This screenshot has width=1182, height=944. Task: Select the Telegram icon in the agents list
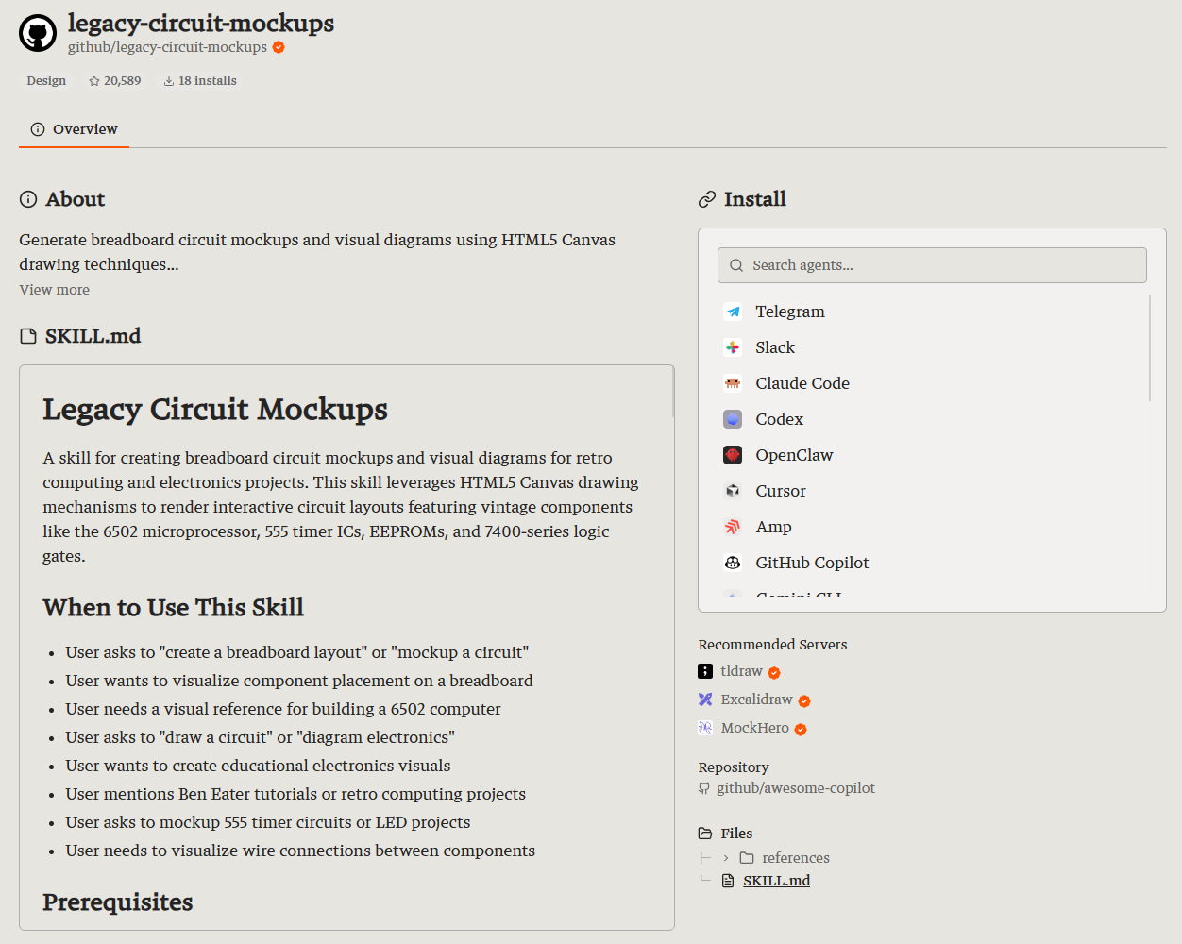pyautogui.click(x=733, y=312)
